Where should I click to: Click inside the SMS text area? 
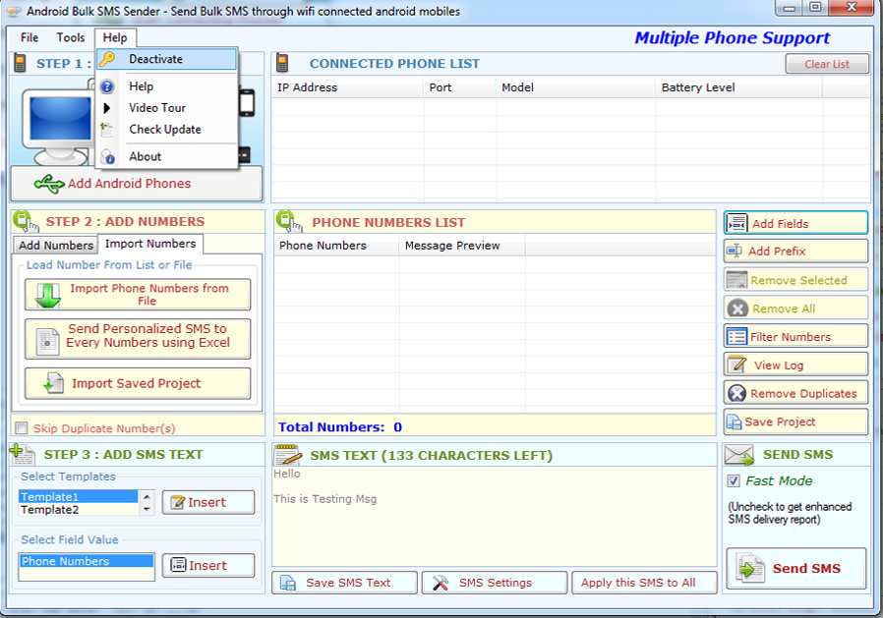pyautogui.click(x=494, y=517)
